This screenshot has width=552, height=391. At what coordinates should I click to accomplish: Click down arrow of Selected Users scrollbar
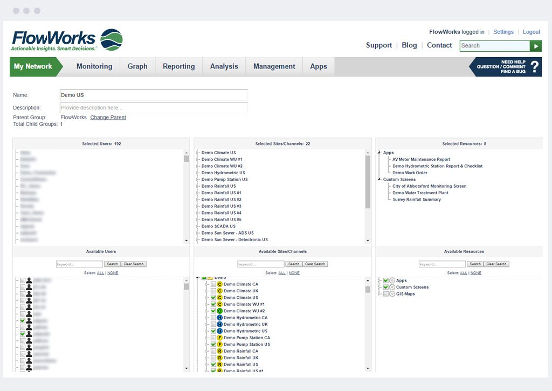[186, 241]
